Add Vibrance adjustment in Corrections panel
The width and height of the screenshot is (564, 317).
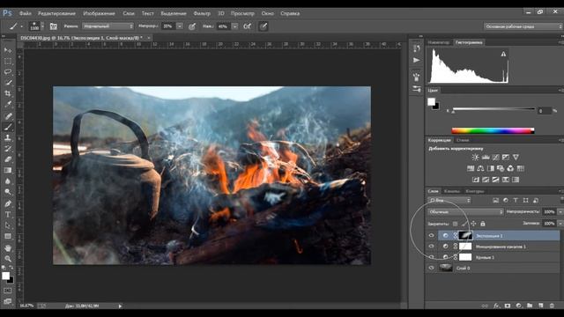pos(516,157)
